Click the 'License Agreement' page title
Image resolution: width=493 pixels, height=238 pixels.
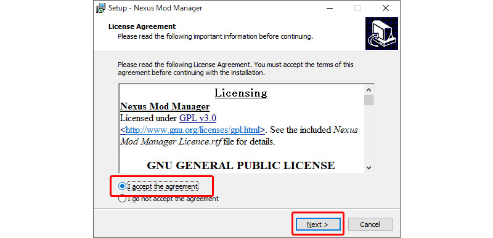point(142,26)
